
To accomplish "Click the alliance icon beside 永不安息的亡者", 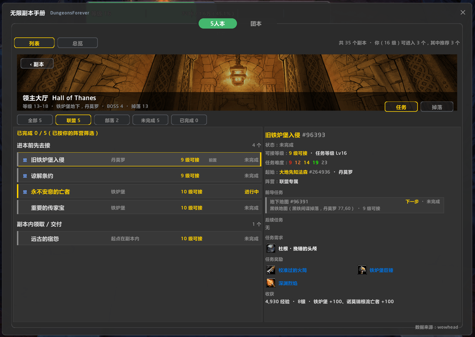I will tap(25, 192).
